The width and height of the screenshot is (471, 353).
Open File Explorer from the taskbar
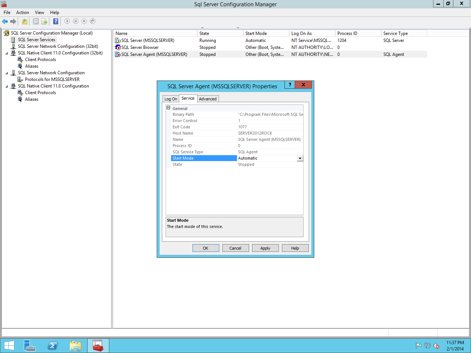(x=75, y=346)
